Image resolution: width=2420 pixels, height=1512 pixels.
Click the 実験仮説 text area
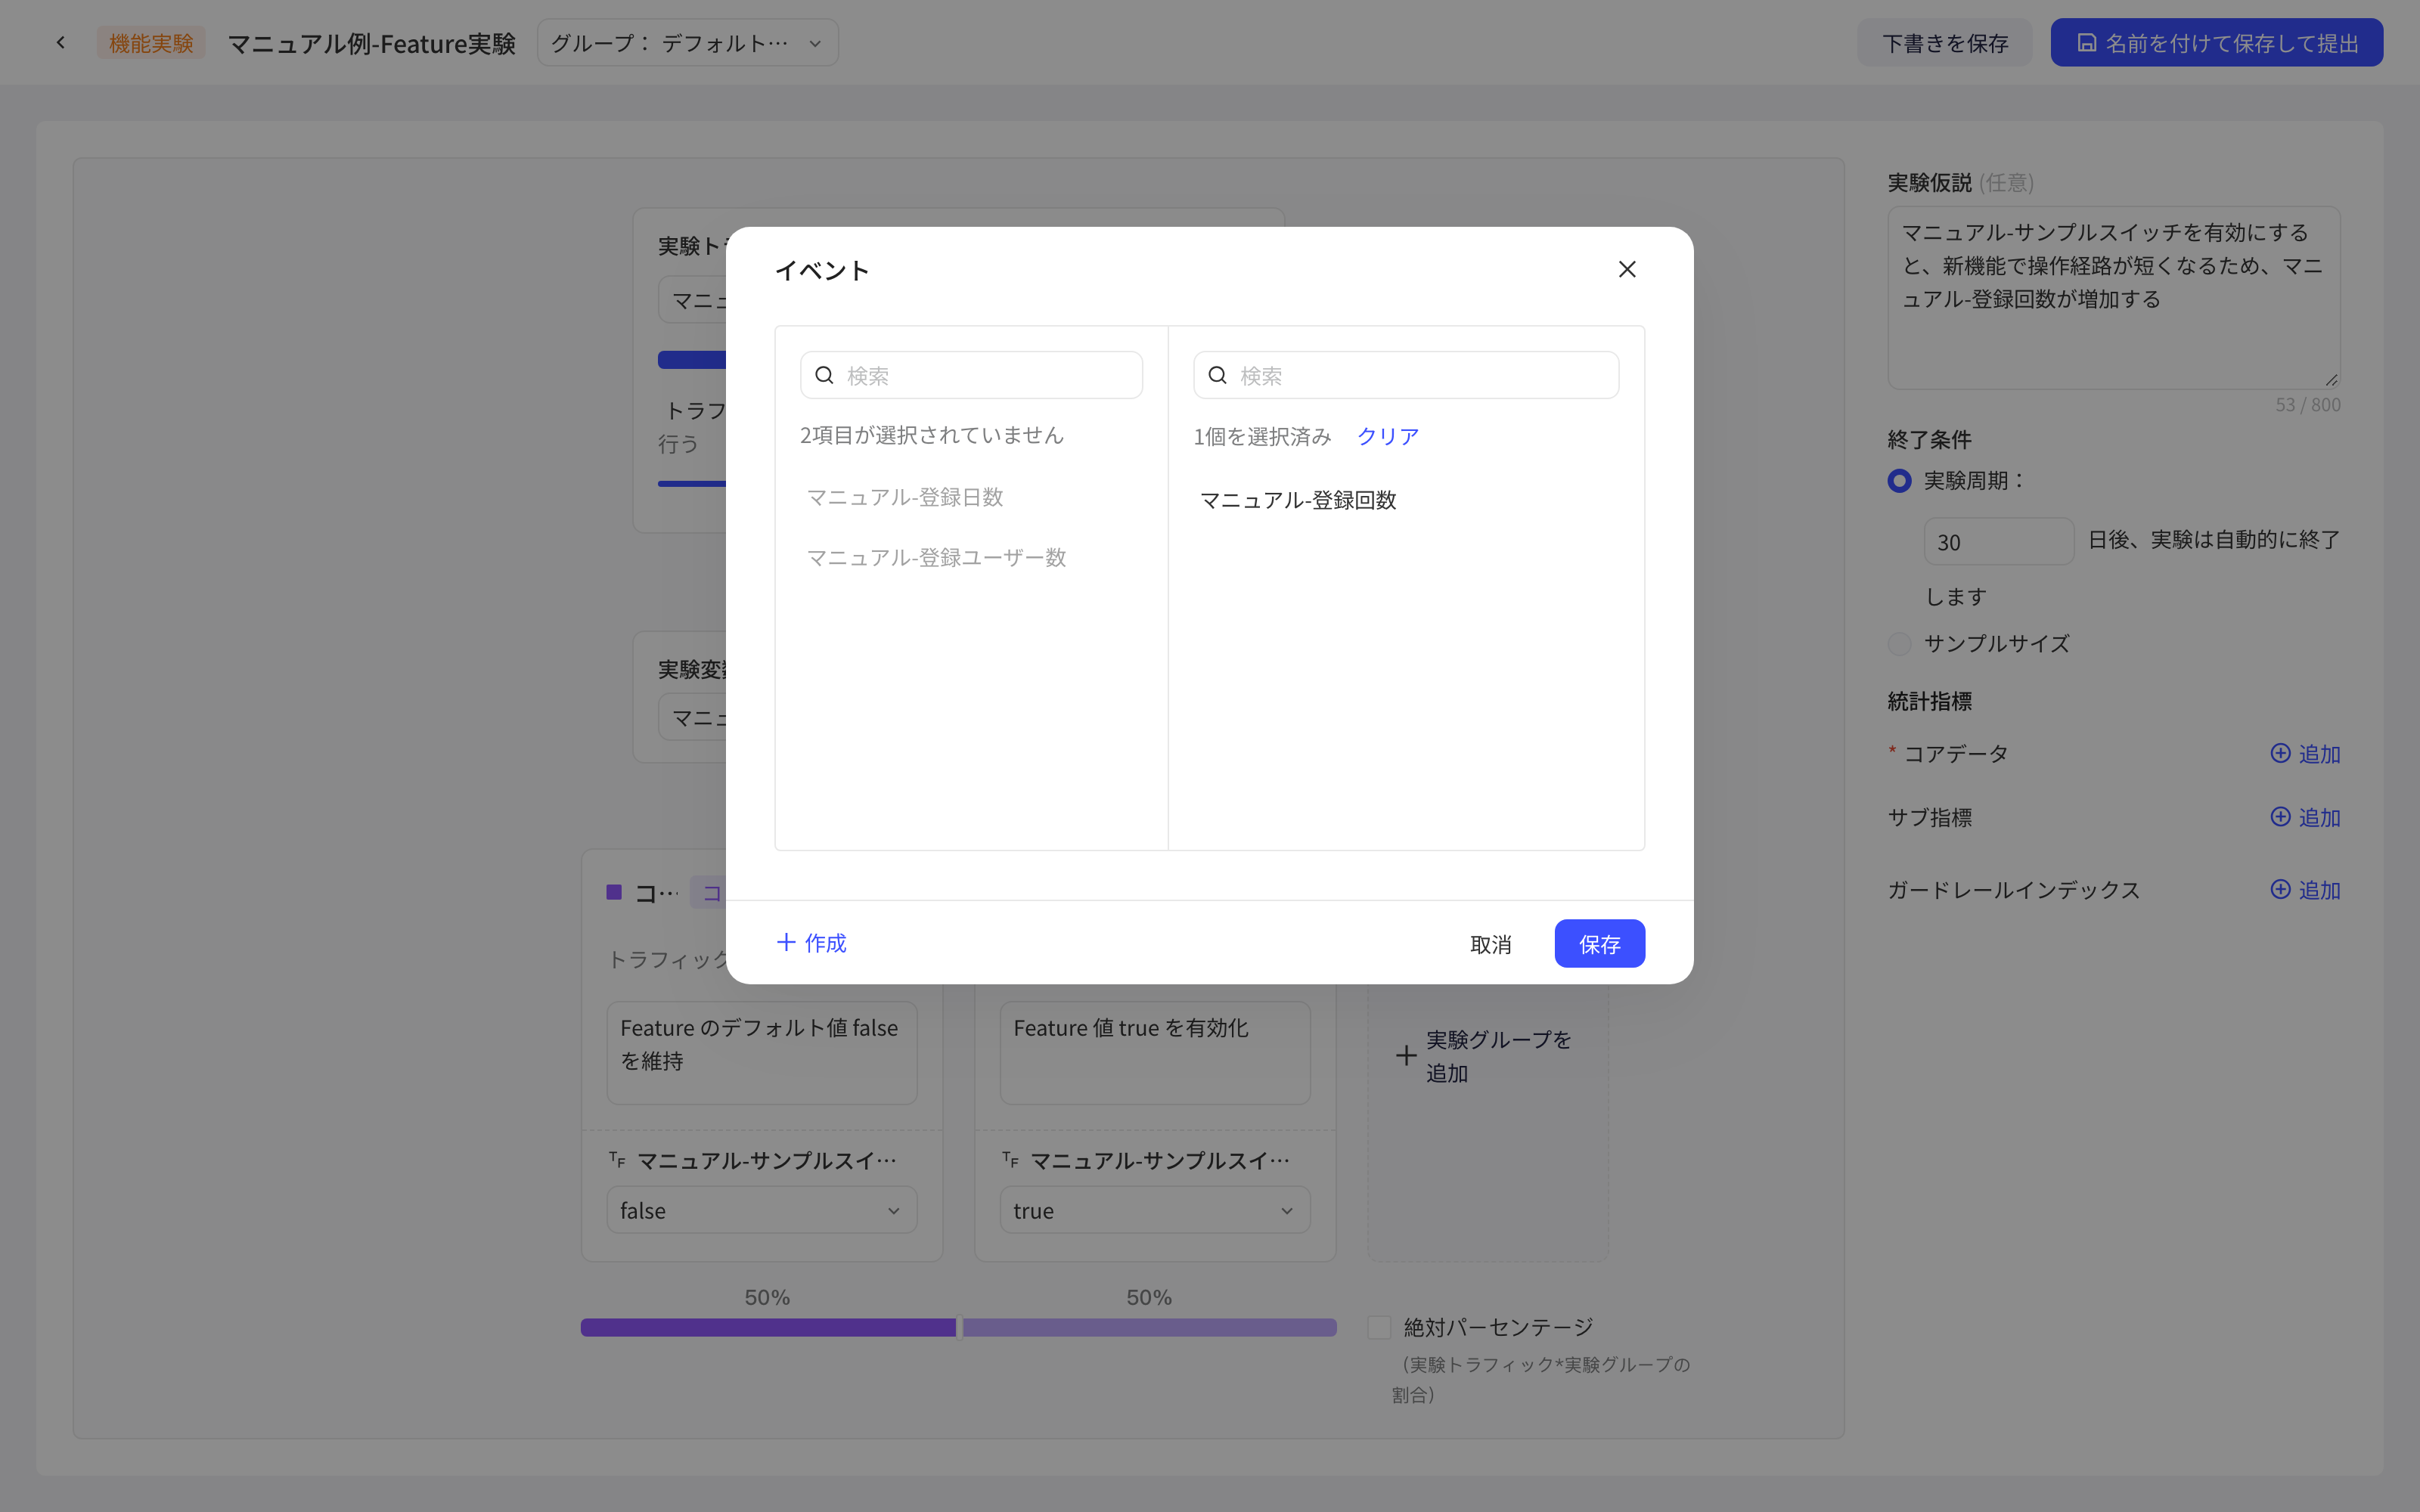pos(2113,298)
